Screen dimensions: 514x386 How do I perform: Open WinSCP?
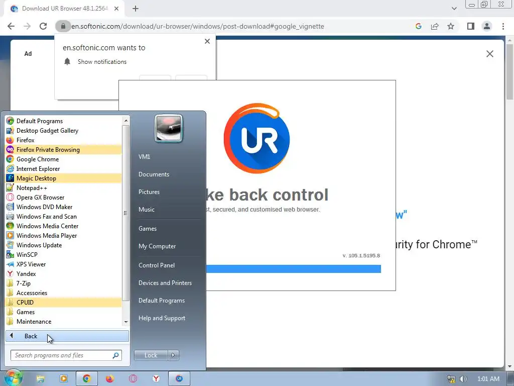(x=64, y=254)
